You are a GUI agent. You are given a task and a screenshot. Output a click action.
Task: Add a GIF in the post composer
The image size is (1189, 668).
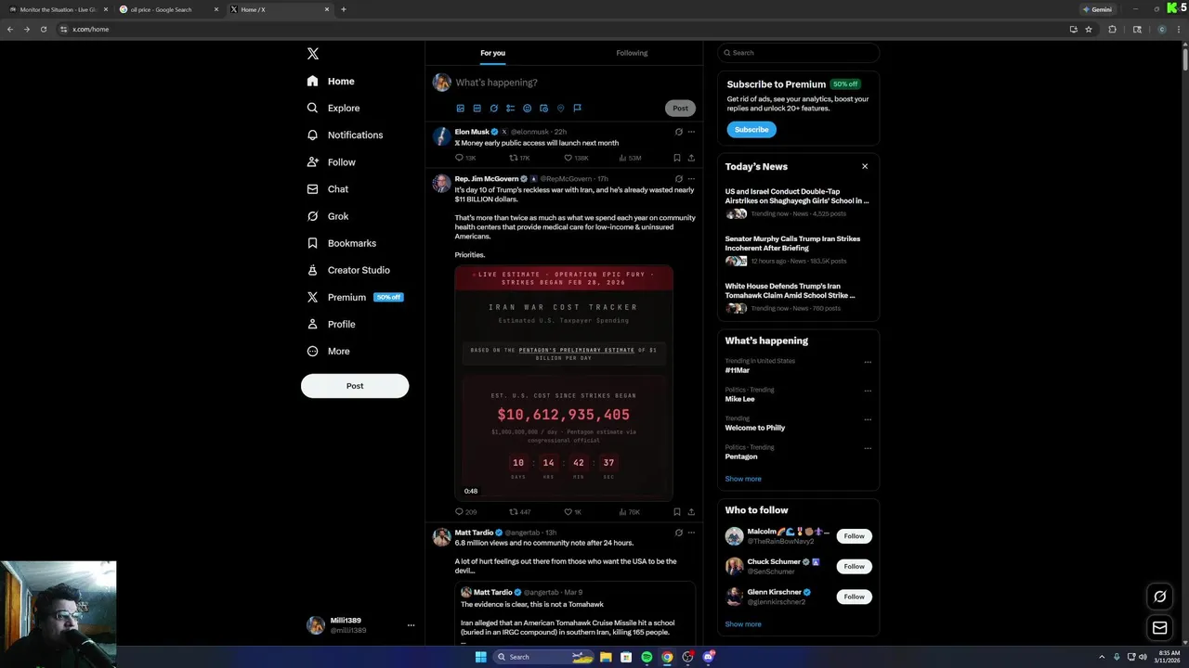[x=477, y=108]
